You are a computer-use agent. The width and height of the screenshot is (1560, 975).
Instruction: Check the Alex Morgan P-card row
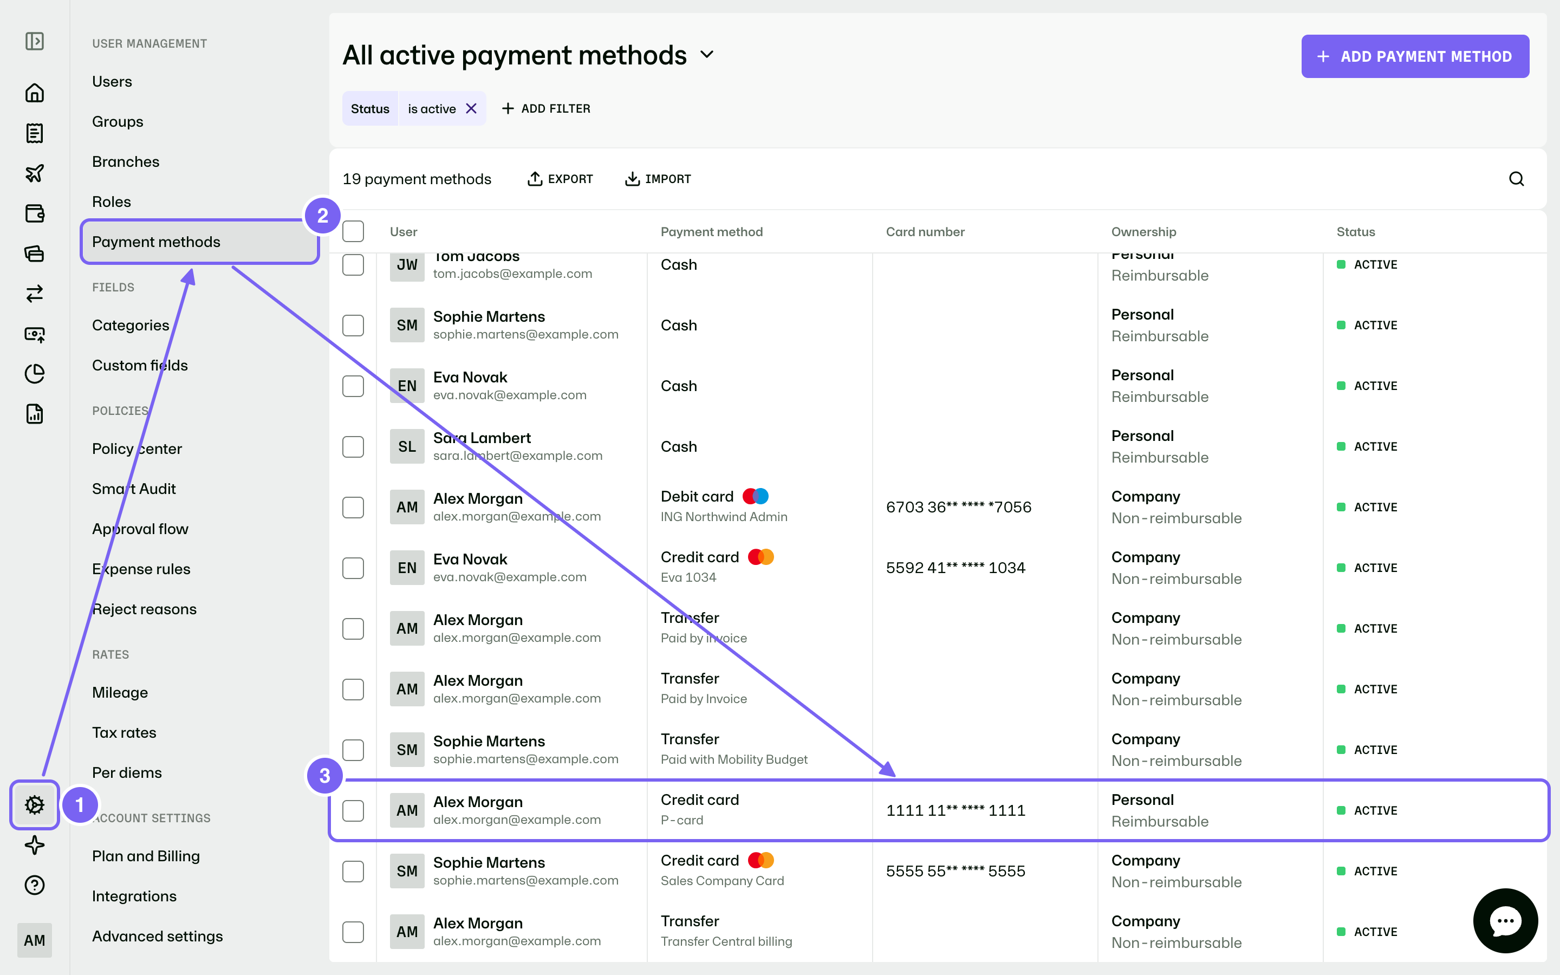[x=353, y=810]
